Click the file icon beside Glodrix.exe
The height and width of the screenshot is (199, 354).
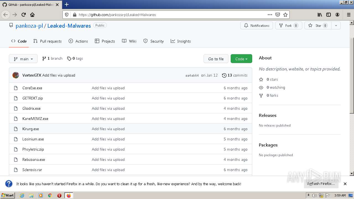[16, 108]
